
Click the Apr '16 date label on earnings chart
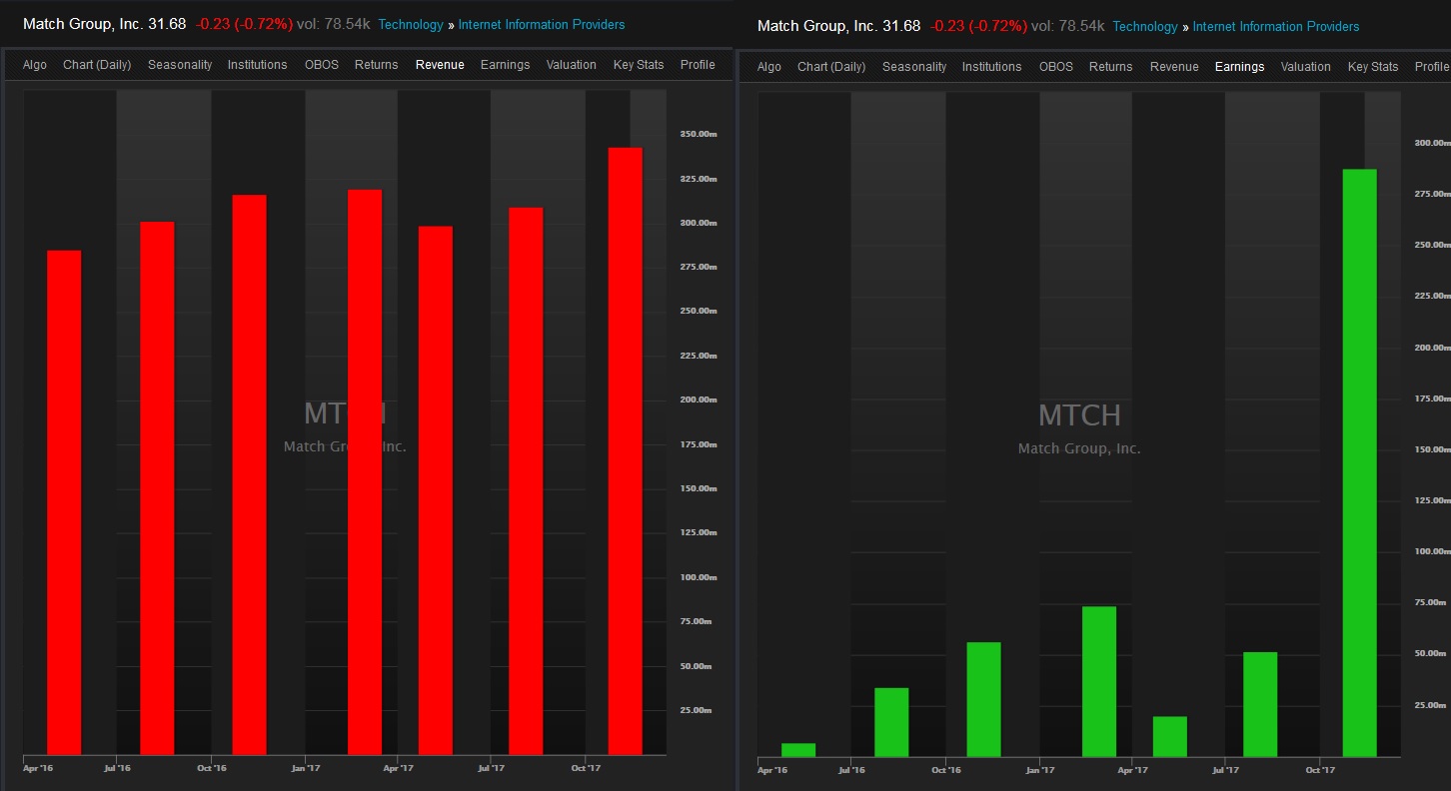click(772, 770)
